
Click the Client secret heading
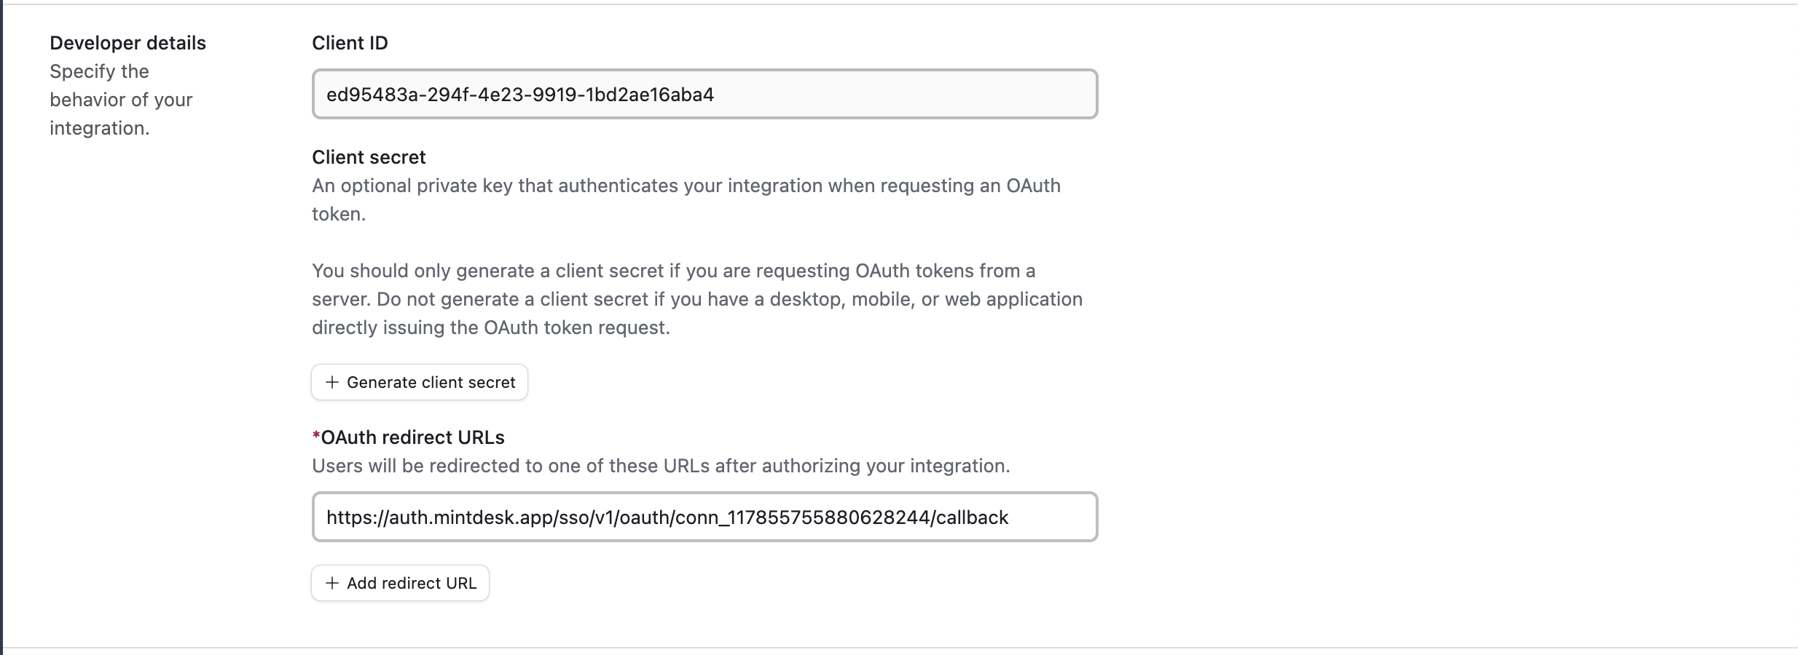click(x=368, y=156)
